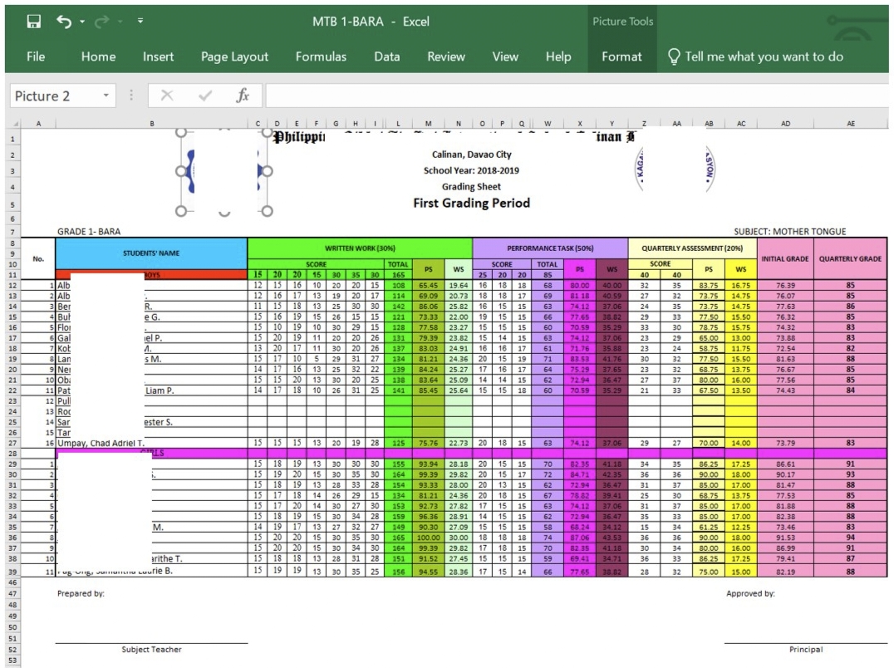
Task: Click the Cancel X icon in formula bar
Action: pos(167,96)
